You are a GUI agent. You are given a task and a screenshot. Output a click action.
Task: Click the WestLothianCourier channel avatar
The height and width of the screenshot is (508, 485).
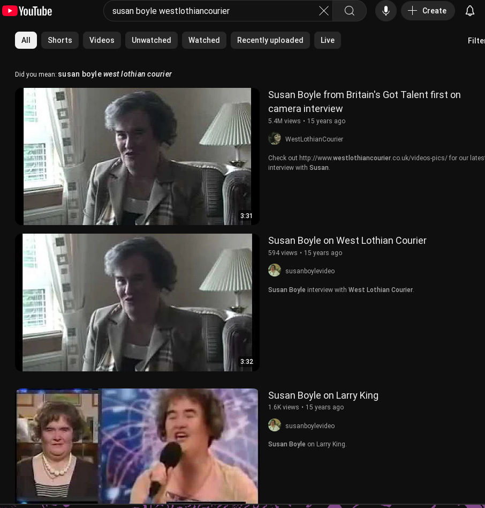point(275,138)
